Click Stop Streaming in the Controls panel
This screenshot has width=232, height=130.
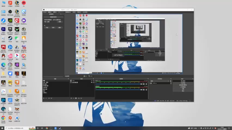click(183, 81)
